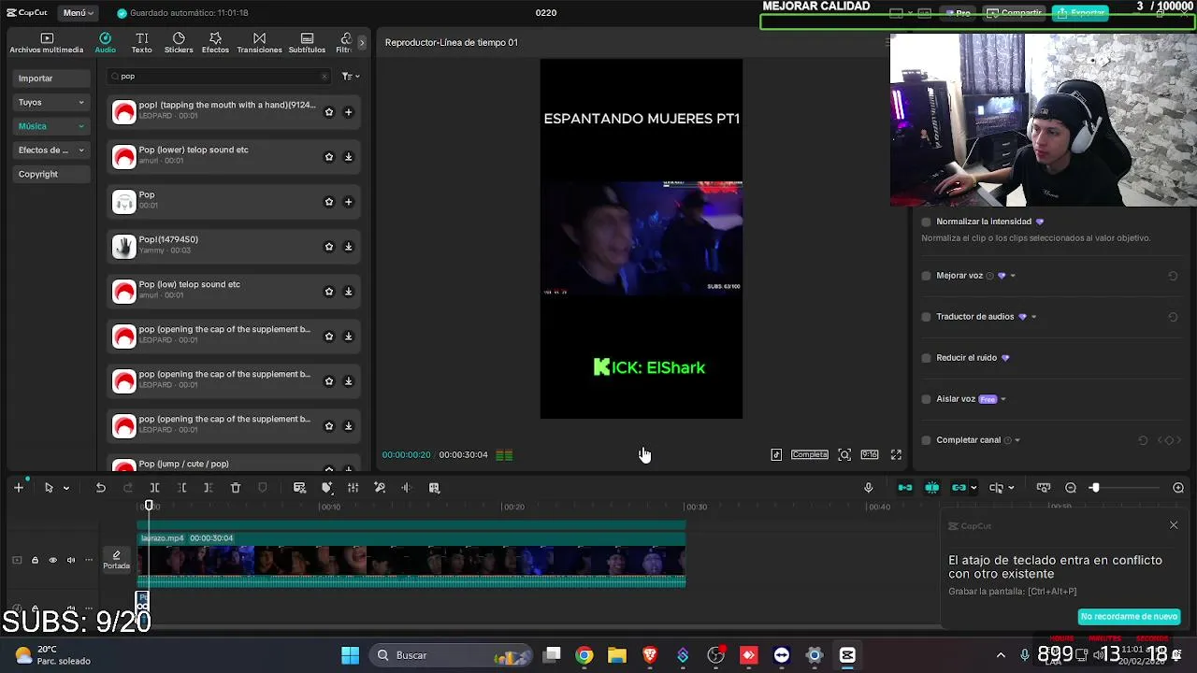The image size is (1197, 673).
Task: Expand the Traductor de audios options arrow
Action: (1033, 317)
